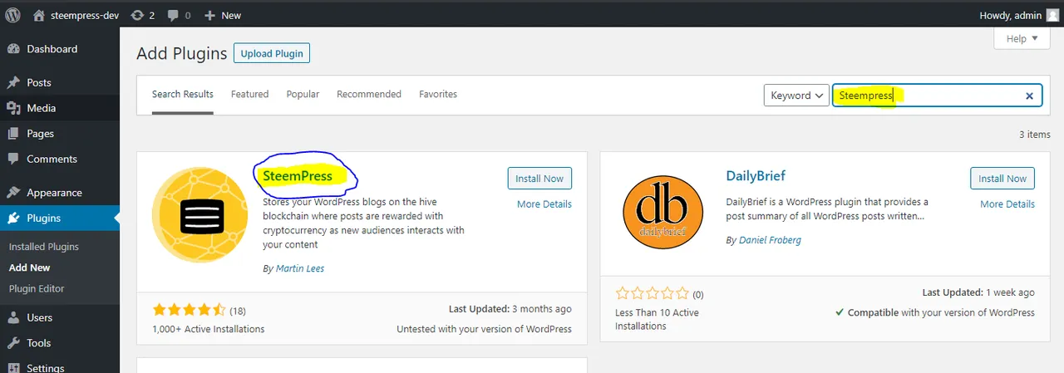Open author Martin Lees link
This screenshot has width=1064, height=373.
[299, 268]
